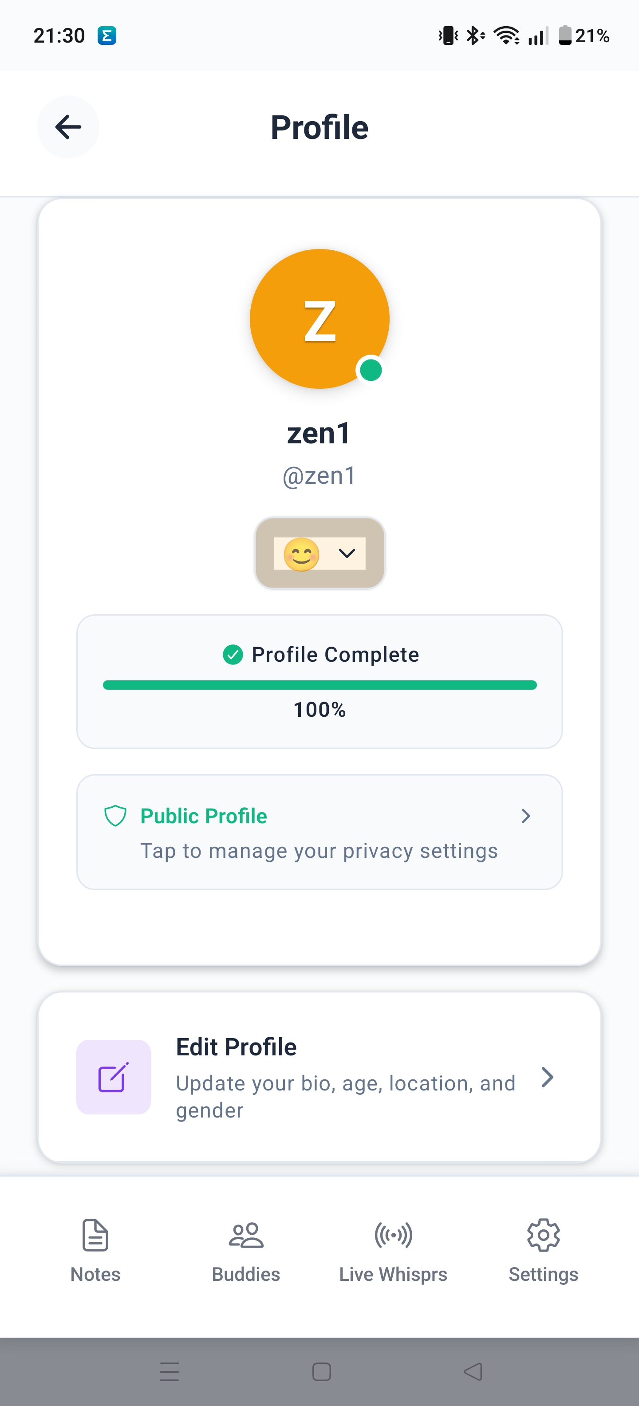
Task: Open Edit Profile chevron arrow
Action: pos(547,1077)
